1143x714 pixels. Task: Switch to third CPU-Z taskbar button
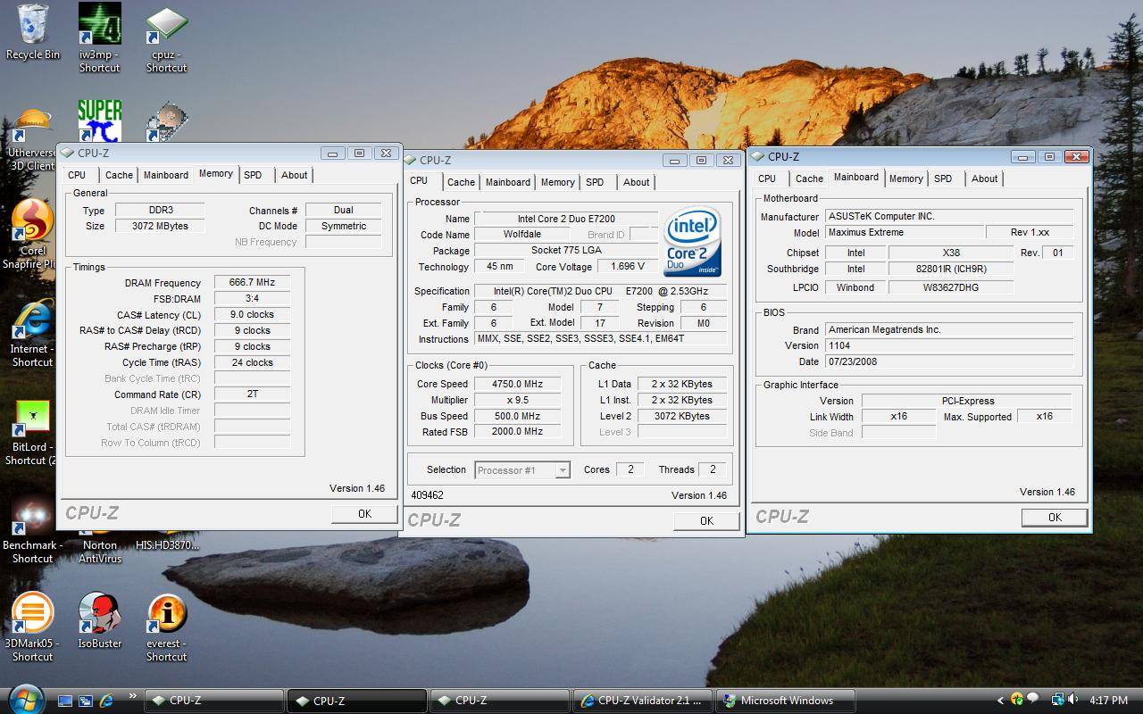[x=499, y=701]
